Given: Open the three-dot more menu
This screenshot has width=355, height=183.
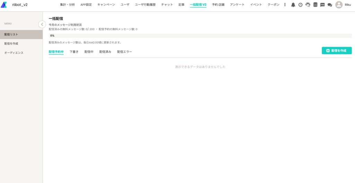Looking at the screenshot, I should point(285,5).
